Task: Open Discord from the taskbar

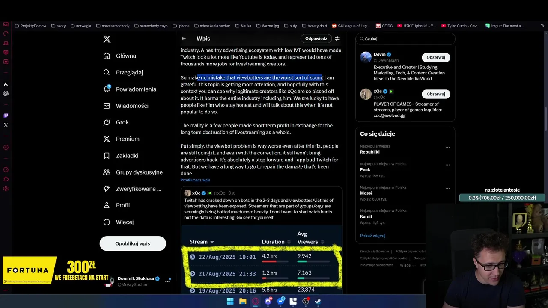Action: 268,301
